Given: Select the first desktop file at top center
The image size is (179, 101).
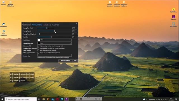Looking at the screenshot, I should click(x=110, y=4).
